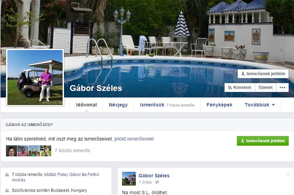Switch to the Idővonal tab

(x=87, y=105)
